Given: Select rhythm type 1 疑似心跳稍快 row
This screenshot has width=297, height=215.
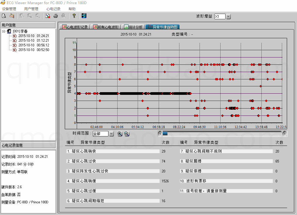Looking at the screenshot, I should click(x=113, y=151).
